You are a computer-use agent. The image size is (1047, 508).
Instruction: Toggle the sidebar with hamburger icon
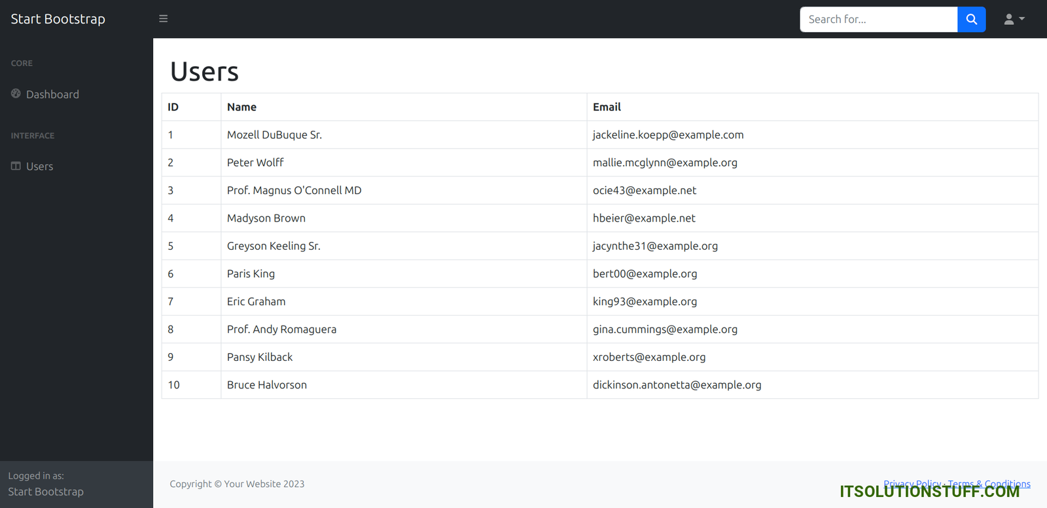tap(163, 19)
